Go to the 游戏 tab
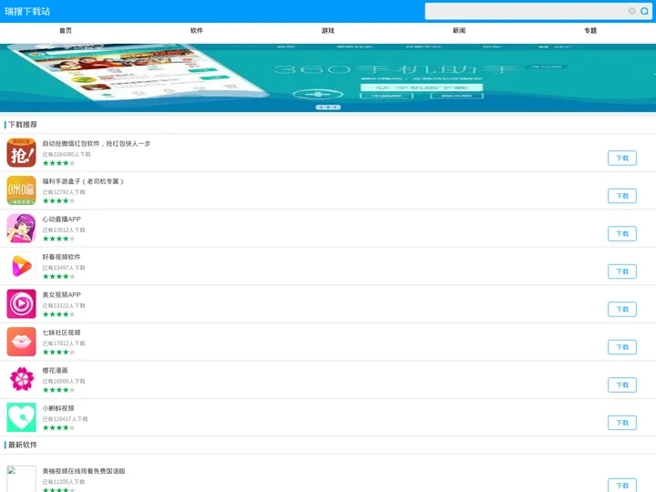This screenshot has height=492, width=656. point(328,31)
